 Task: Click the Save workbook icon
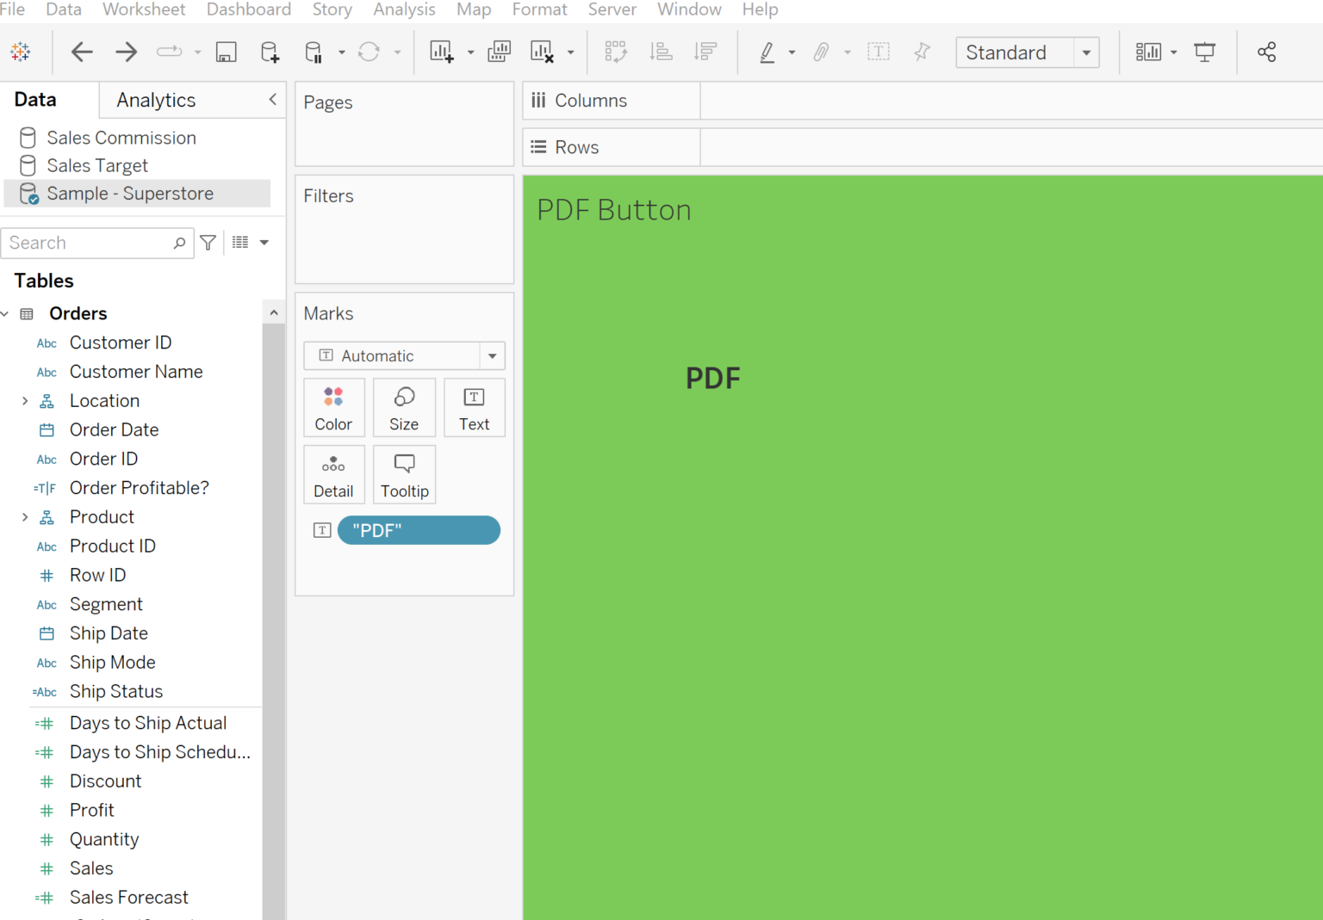(x=226, y=52)
